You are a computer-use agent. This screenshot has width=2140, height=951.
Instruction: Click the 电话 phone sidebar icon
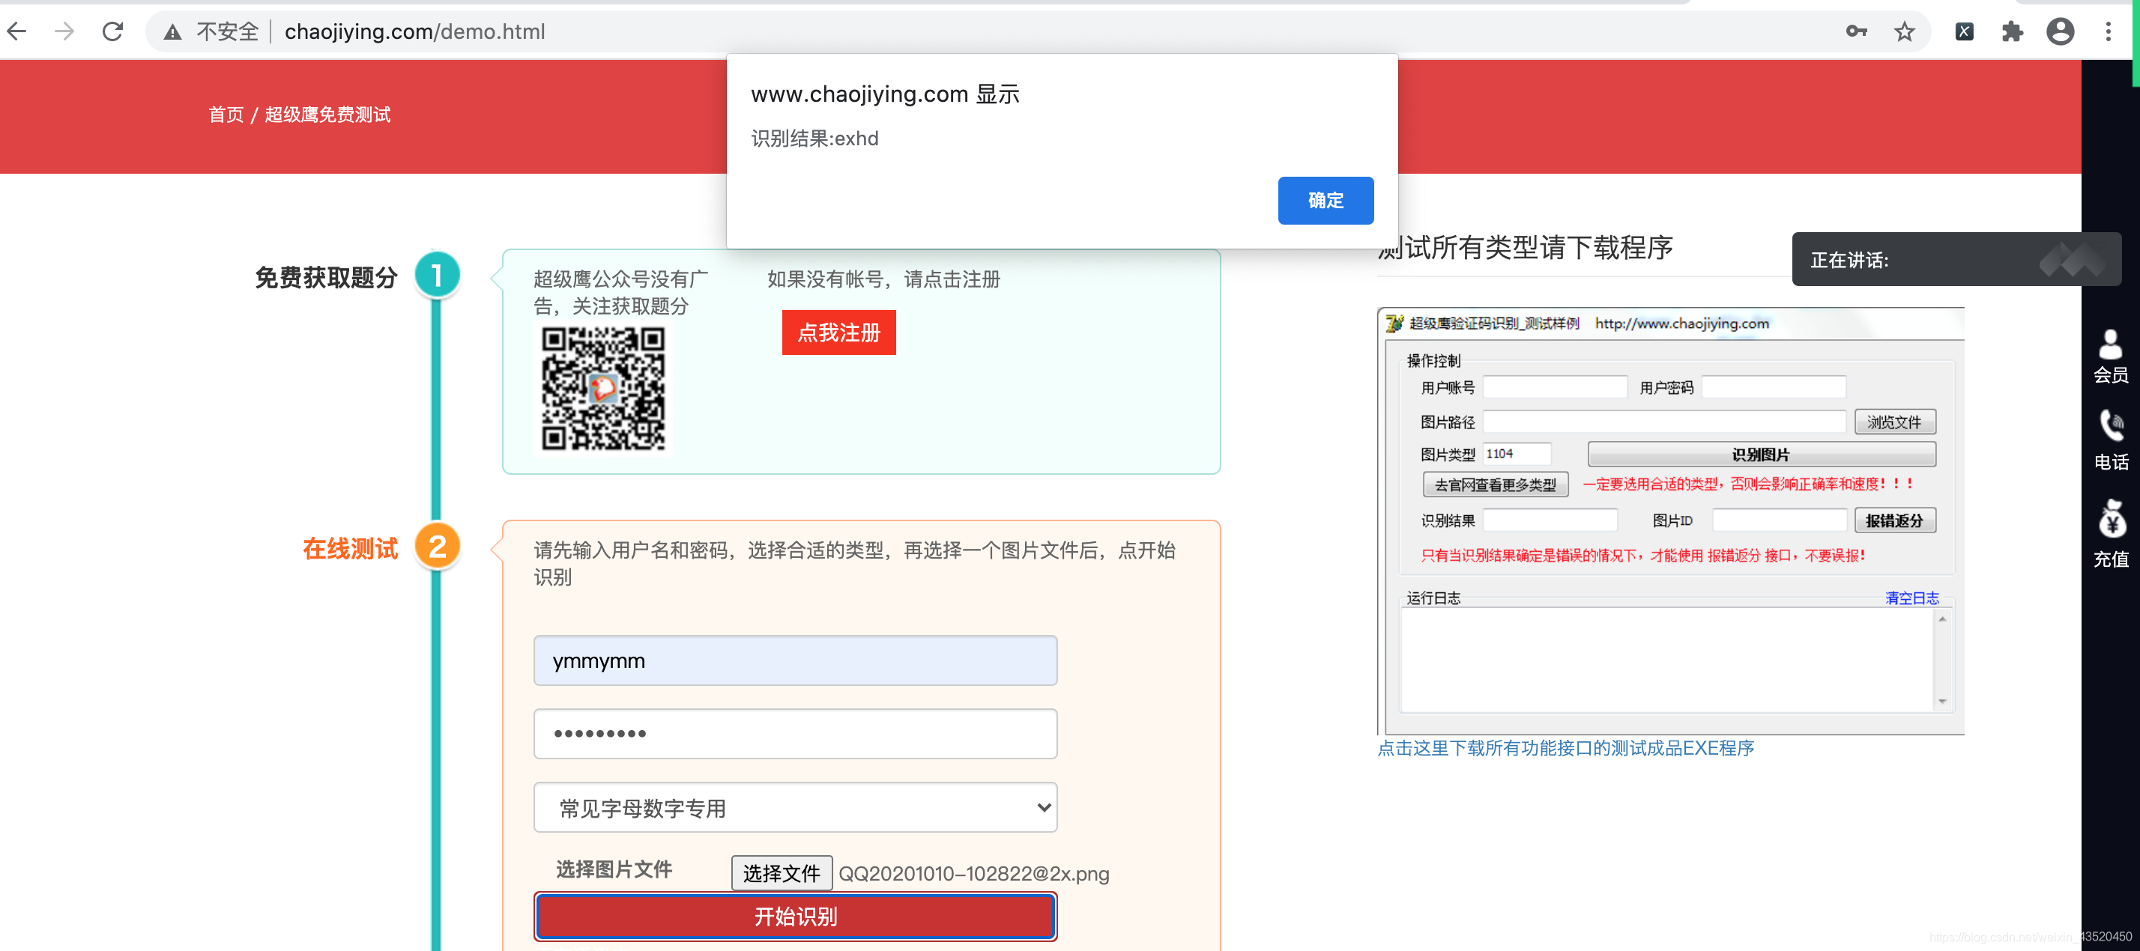point(2110,440)
